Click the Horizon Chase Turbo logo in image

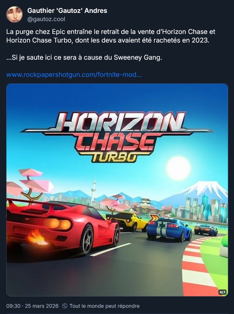[117, 137]
